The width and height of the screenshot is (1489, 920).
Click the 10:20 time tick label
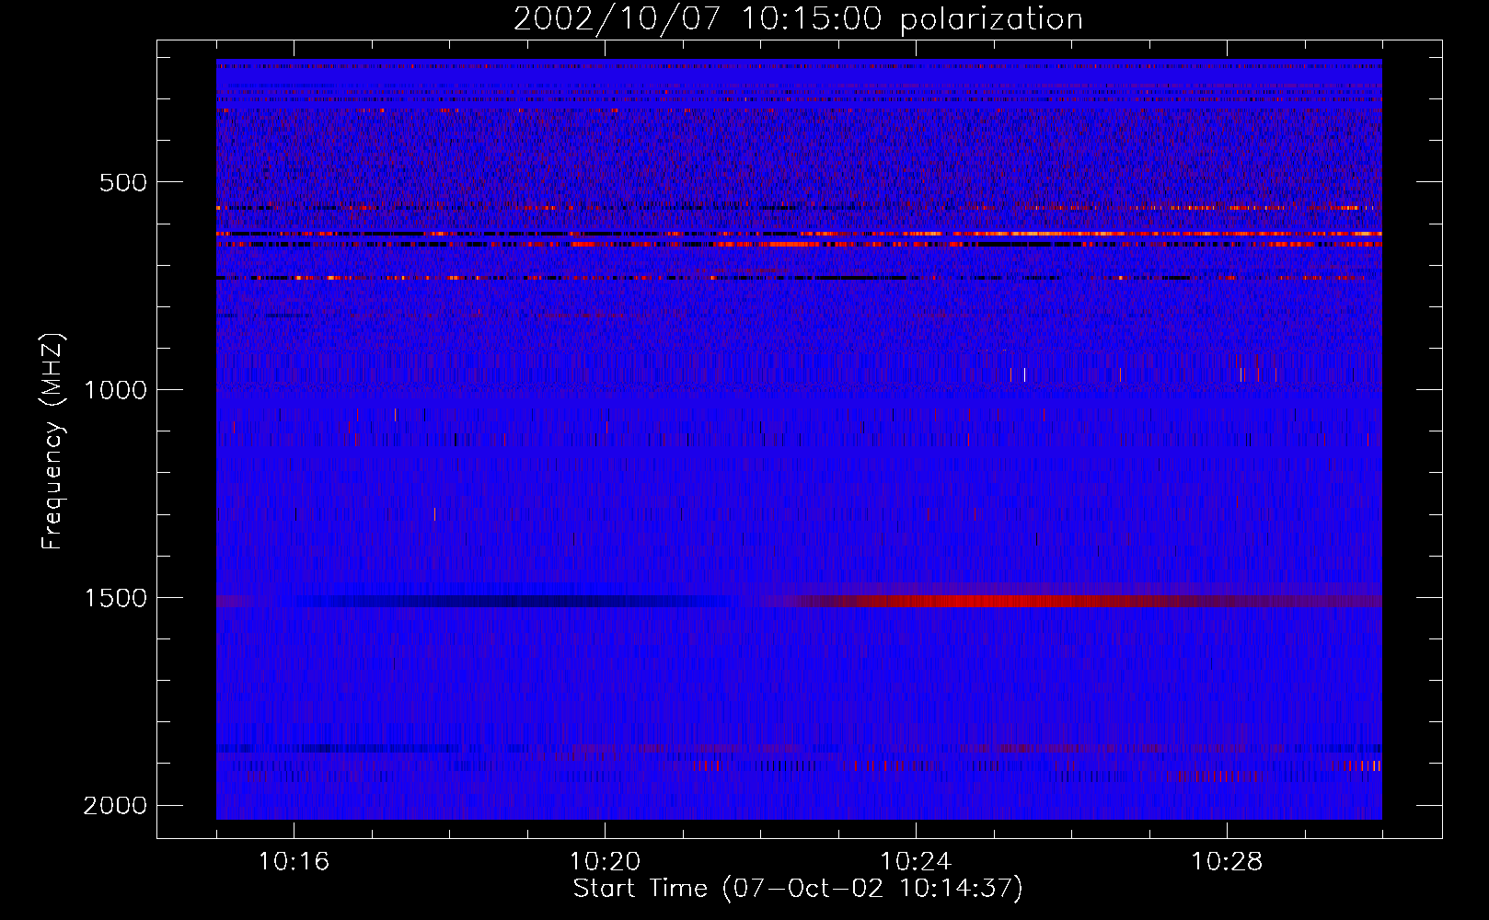point(605,862)
